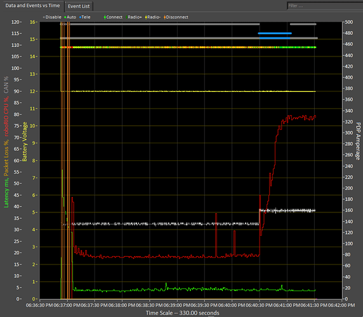This screenshot has width=363, height=317.
Task: Click the blue Tele legend marker
Action: [81, 17]
